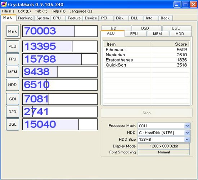Open the OGL details tab

tap(177, 28)
